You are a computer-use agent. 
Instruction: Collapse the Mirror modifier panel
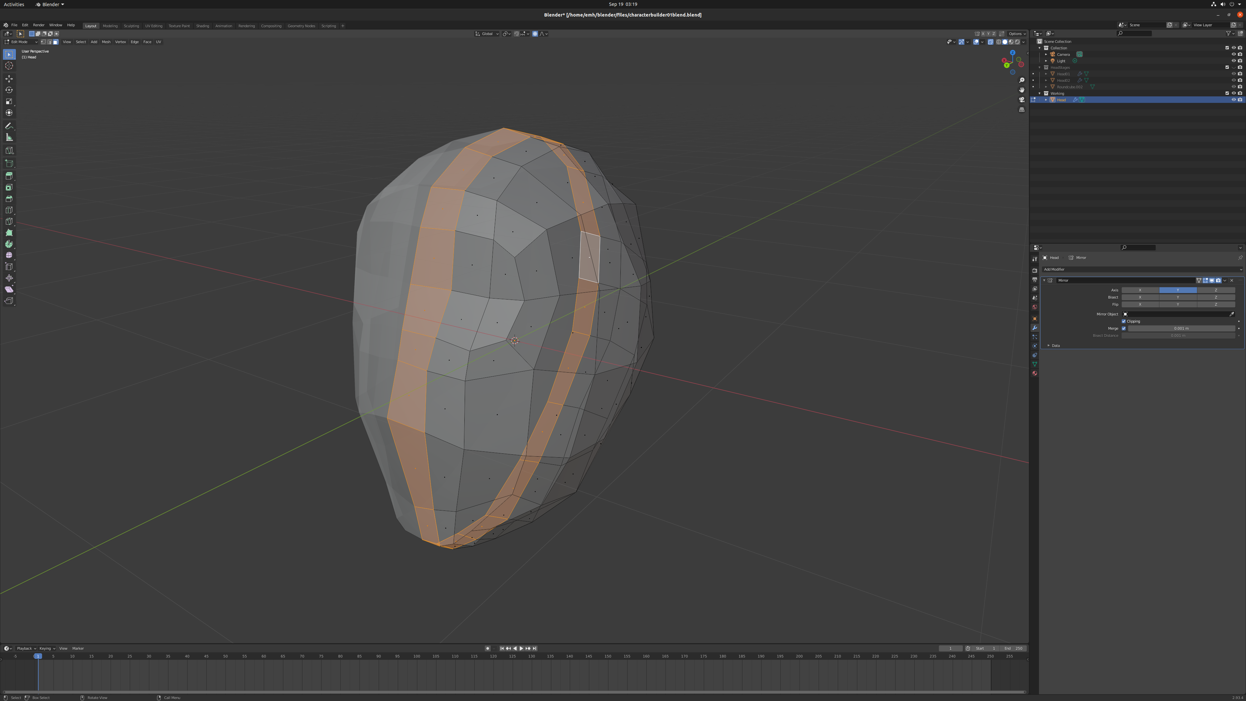(1044, 281)
